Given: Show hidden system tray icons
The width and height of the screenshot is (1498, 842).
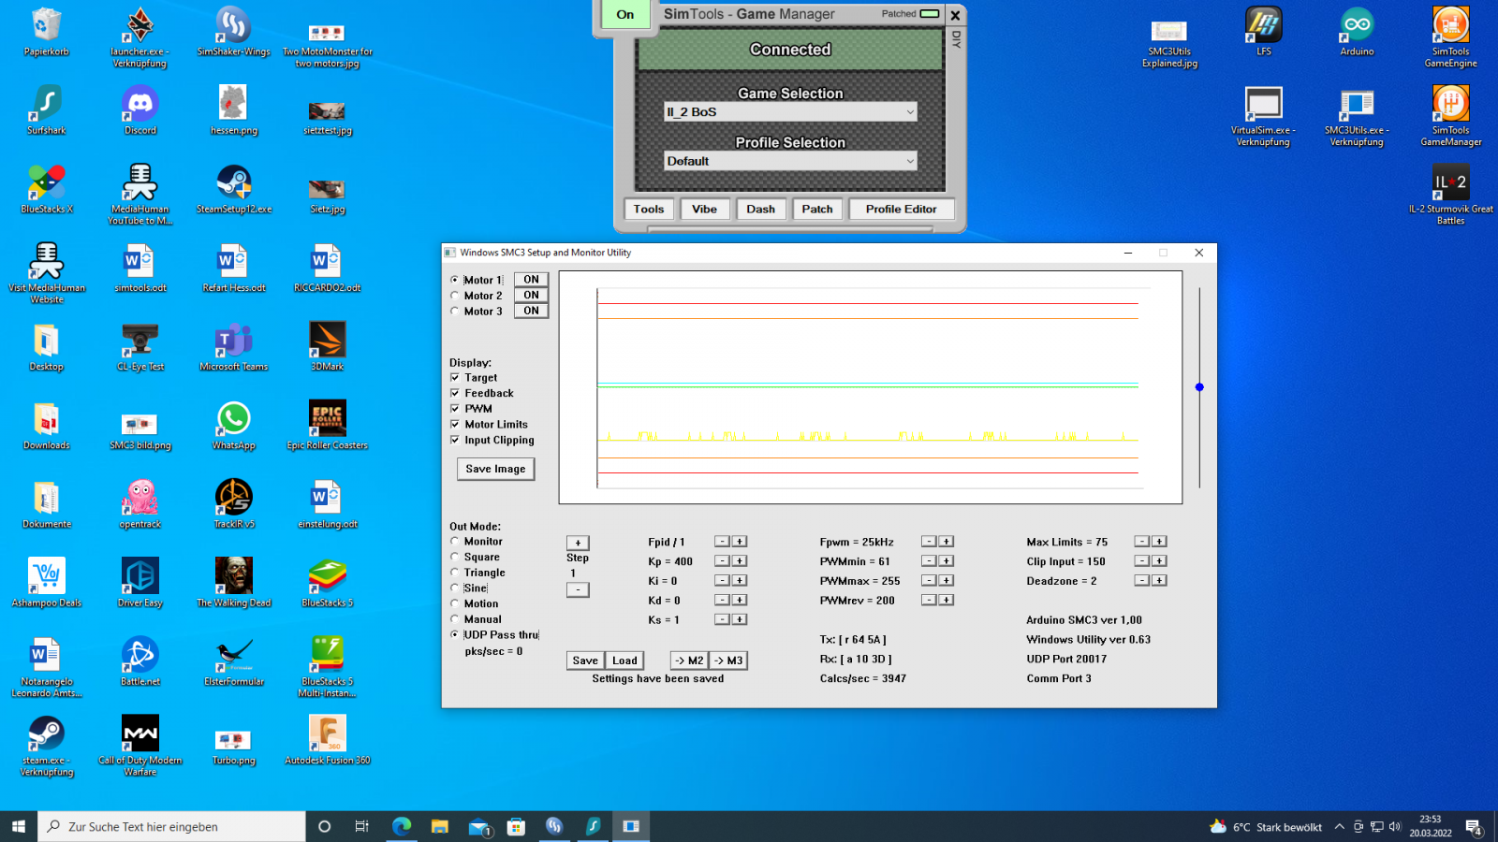Looking at the screenshot, I should [1339, 826].
